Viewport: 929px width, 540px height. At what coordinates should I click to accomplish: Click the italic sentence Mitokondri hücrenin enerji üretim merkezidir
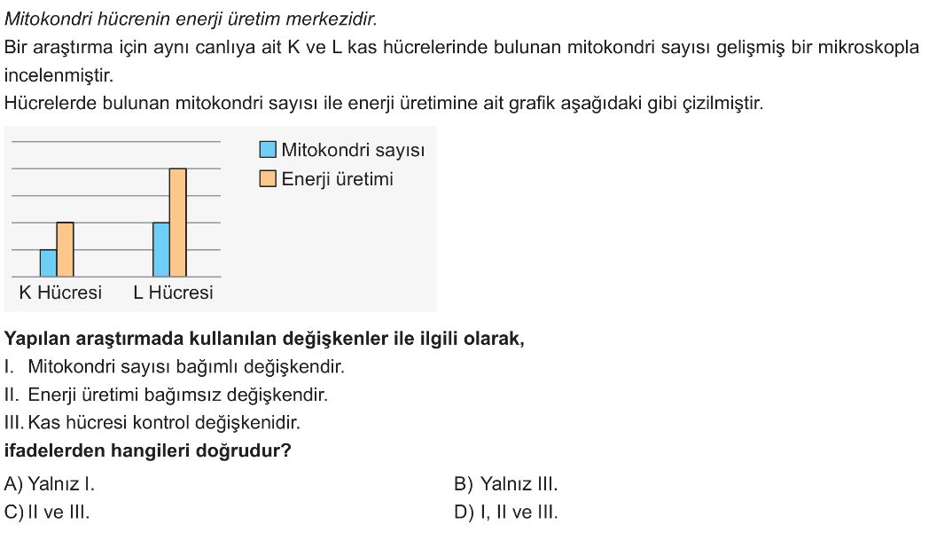[x=191, y=19]
